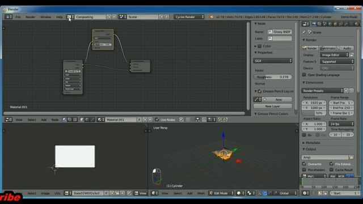Viewport: 363px width, 204px height.
Task: Open the Feature Set Supported dropdown
Action: 337,62
